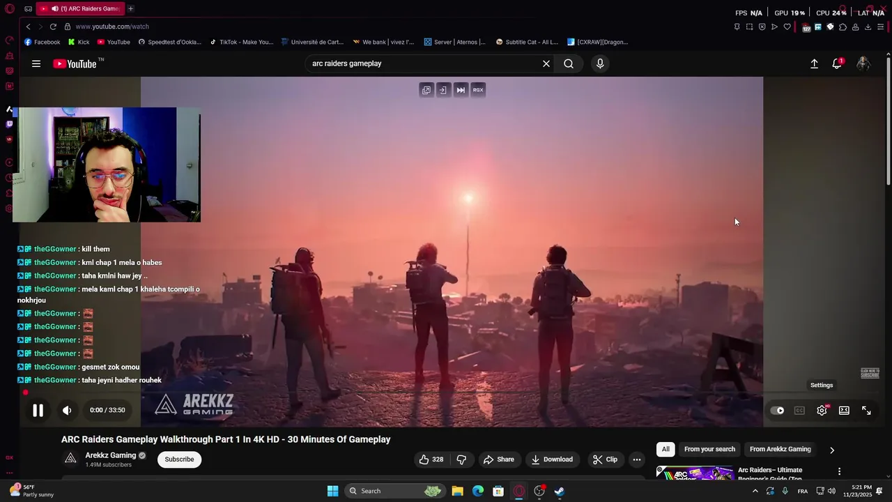
Task: Share the ARC Raiders video
Action: (499, 459)
